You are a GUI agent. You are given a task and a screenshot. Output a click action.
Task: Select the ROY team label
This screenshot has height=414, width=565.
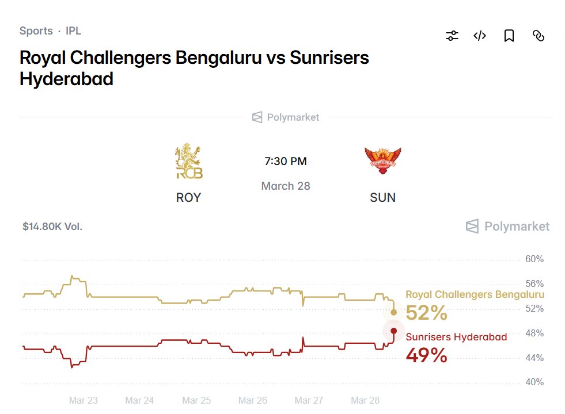[188, 198]
